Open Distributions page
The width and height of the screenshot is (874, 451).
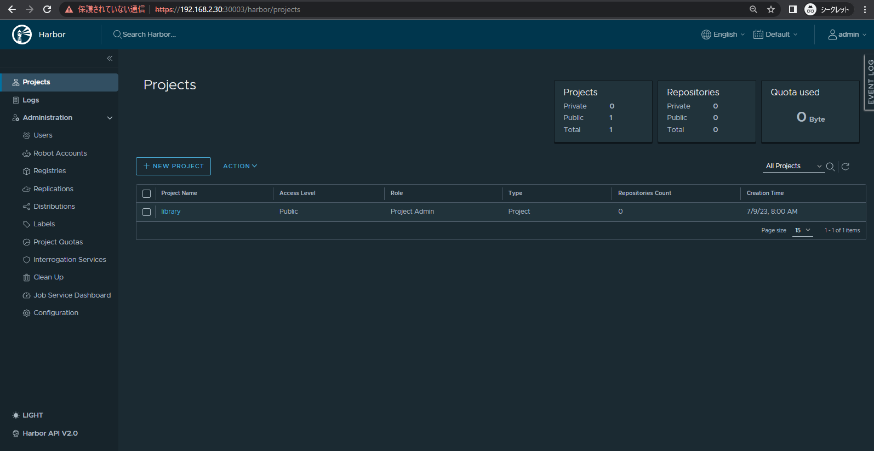tap(54, 207)
